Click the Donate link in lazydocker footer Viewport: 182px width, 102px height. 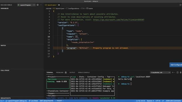96,98
